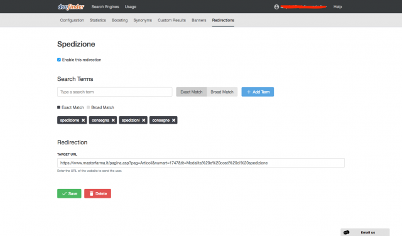Image resolution: width=402 pixels, height=236 pixels.
Task: Remove the 'spedizione' term tag
Action: point(84,120)
